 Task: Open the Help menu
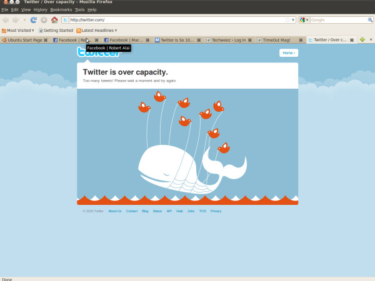[x=92, y=10]
